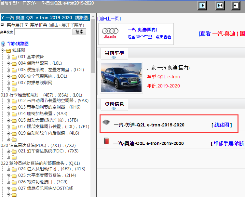Expand the 005 便捷系统 node
245x197 pixels.
tap(8, 70)
